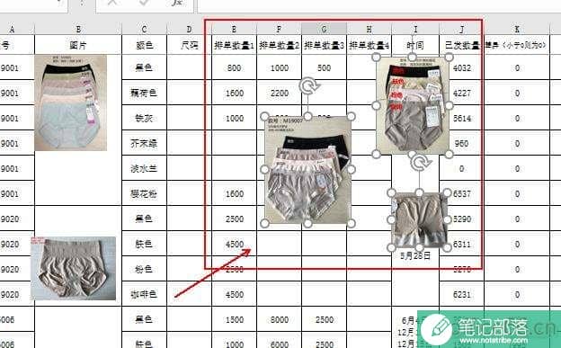The width and height of the screenshot is (561, 348).
Task: Select the column G header
Action: 325,29
